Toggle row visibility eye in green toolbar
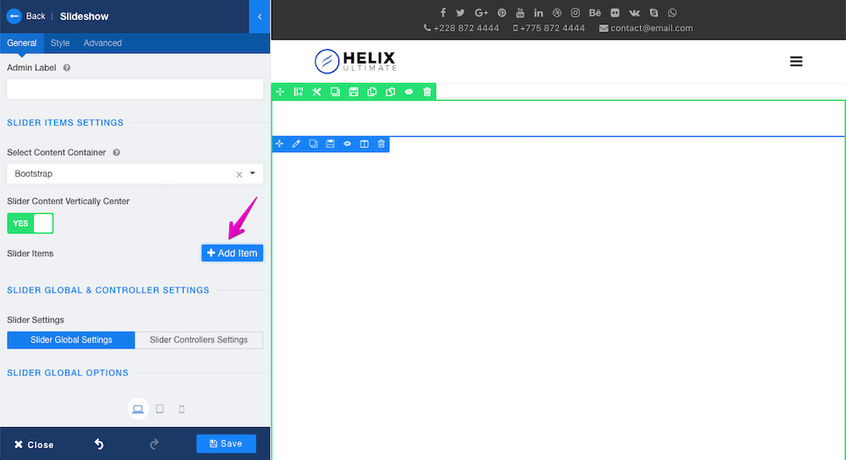 coord(409,92)
